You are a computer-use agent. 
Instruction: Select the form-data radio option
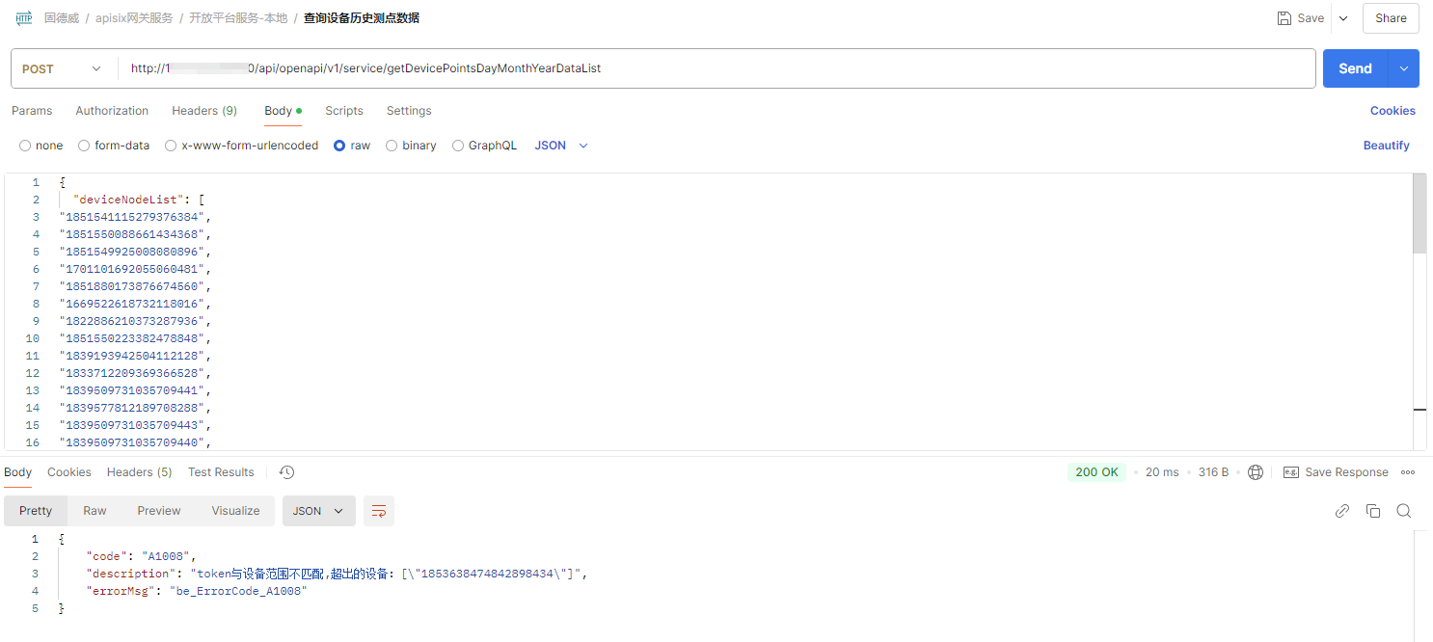tap(84, 146)
